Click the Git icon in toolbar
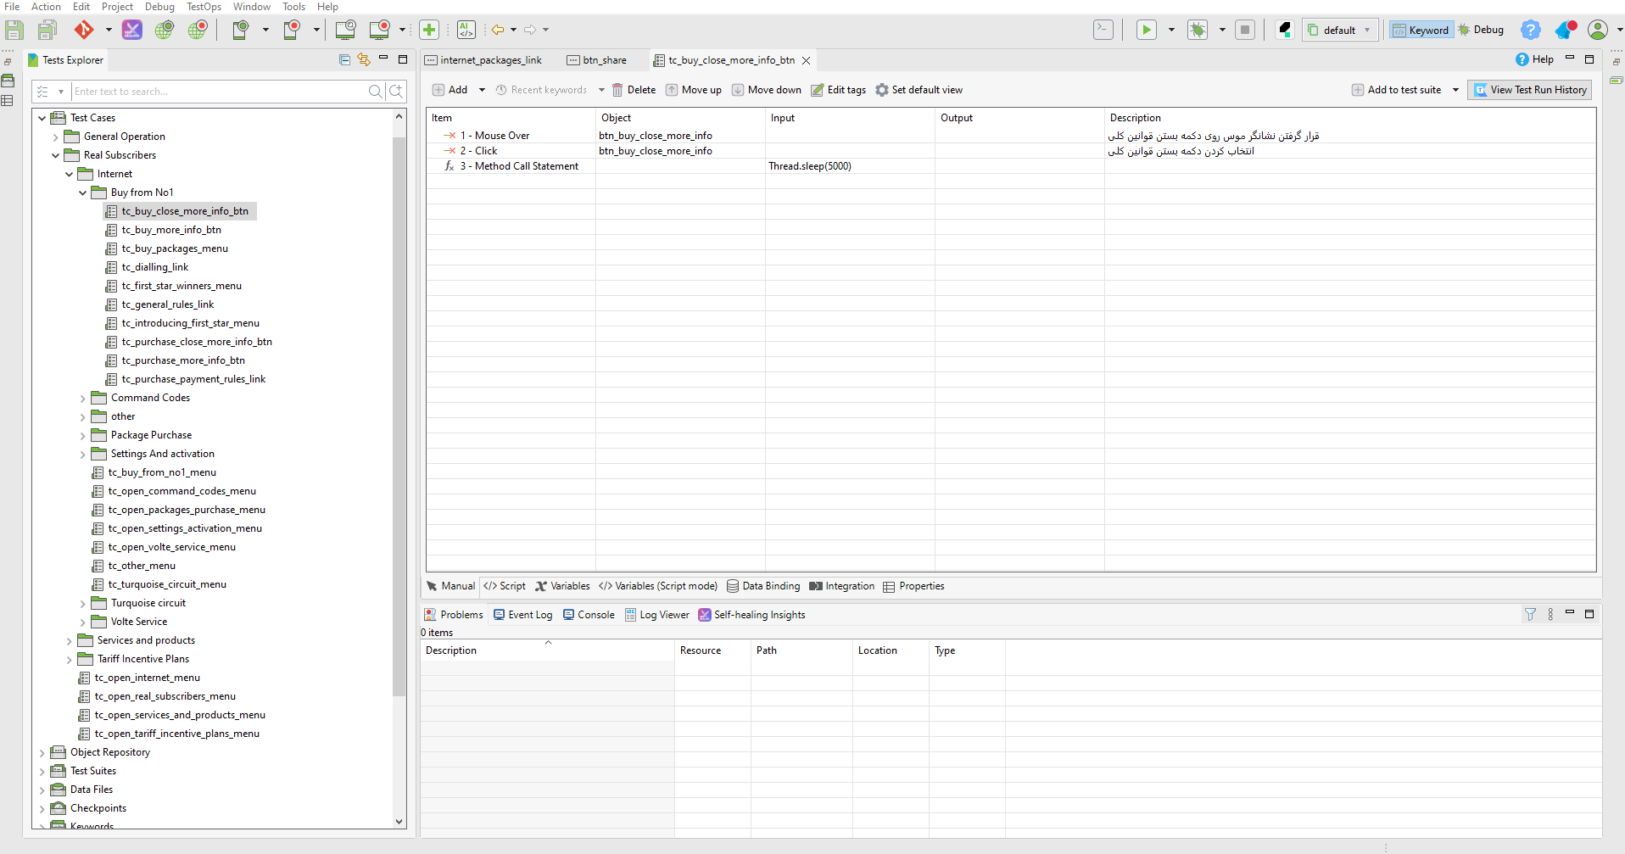 [x=84, y=31]
